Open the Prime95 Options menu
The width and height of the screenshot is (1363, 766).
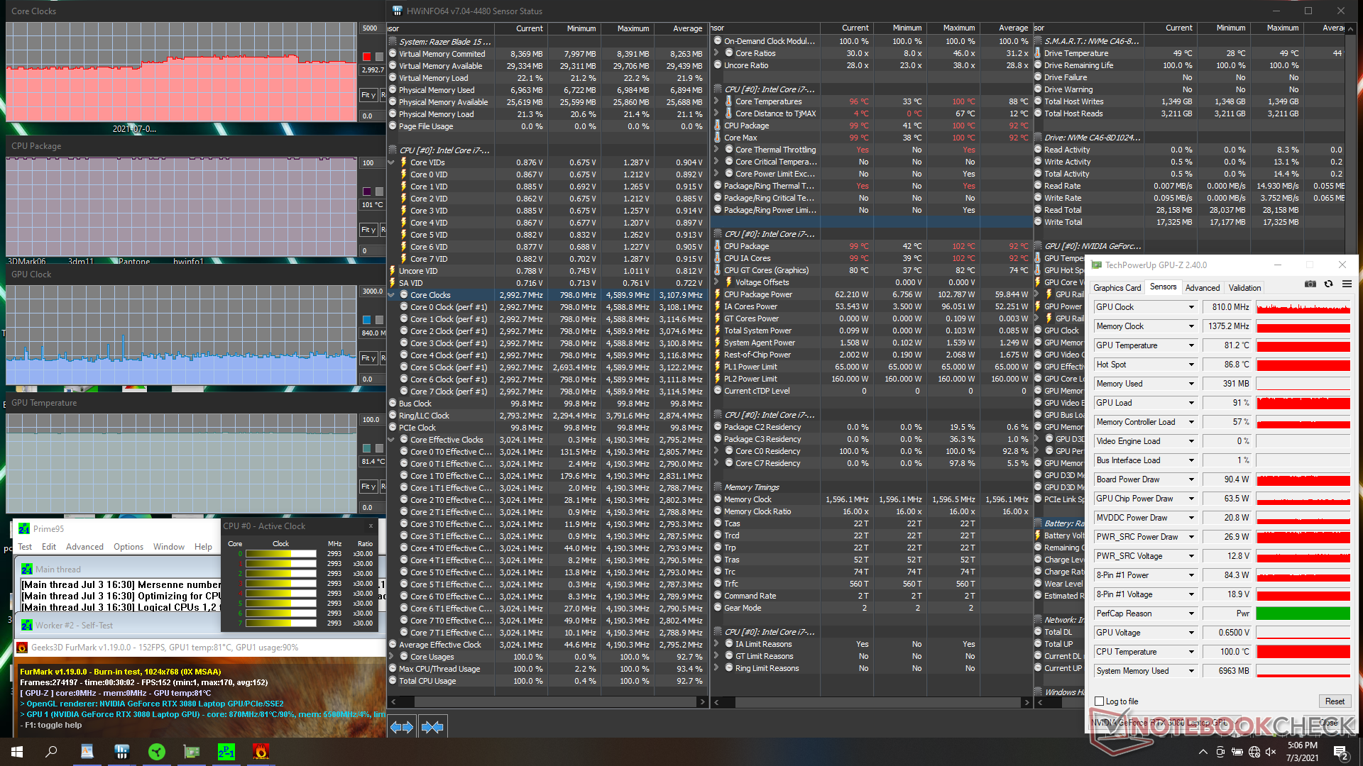(128, 547)
